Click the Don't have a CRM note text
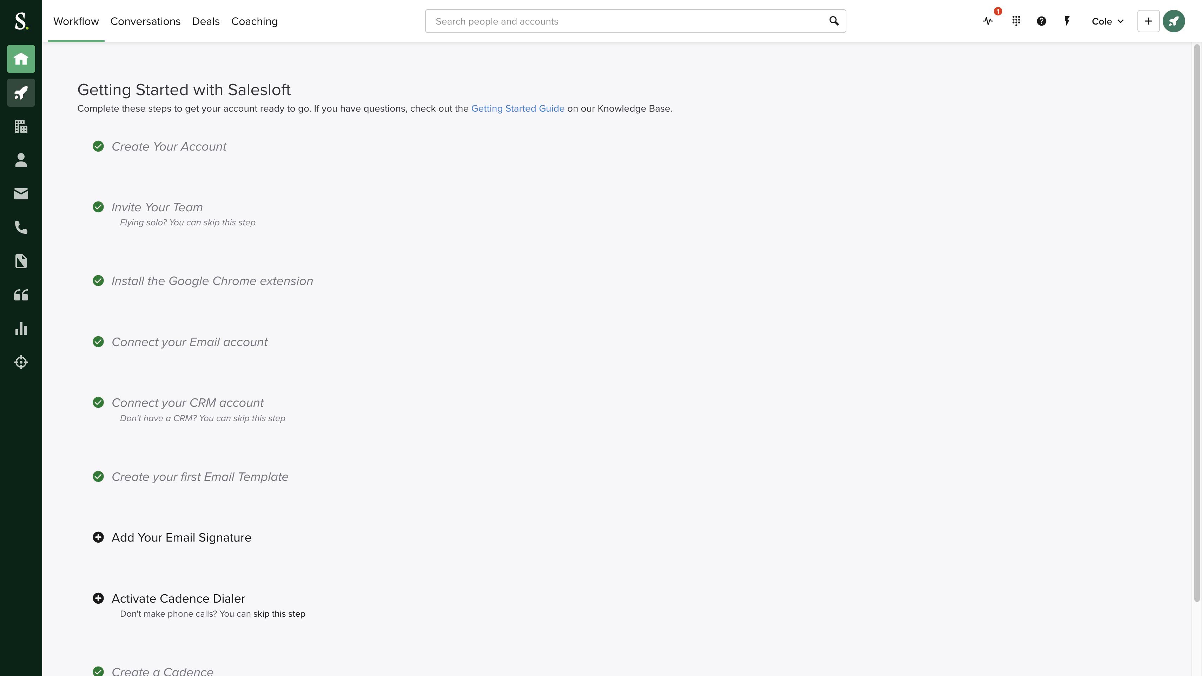Viewport: 1202px width, 676px height. (x=203, y=418)
